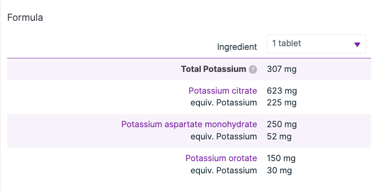The height and width of the screenshot is (191, 378).
Task: Click the help icon beside Total Potassium
Action: point(253,70)
